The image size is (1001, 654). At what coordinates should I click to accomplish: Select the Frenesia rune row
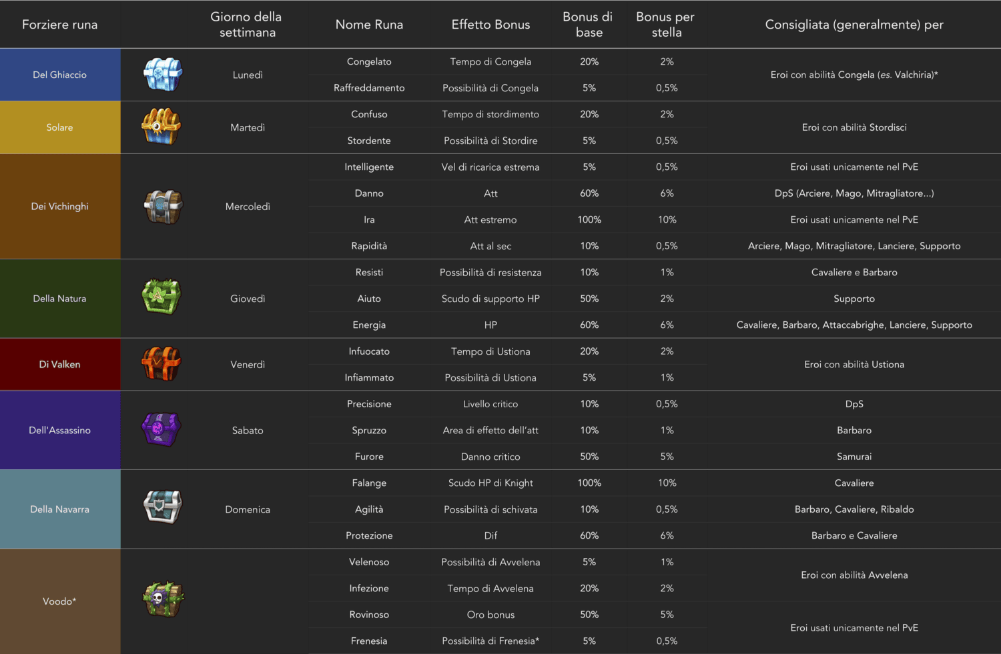[x=521, y=641]
